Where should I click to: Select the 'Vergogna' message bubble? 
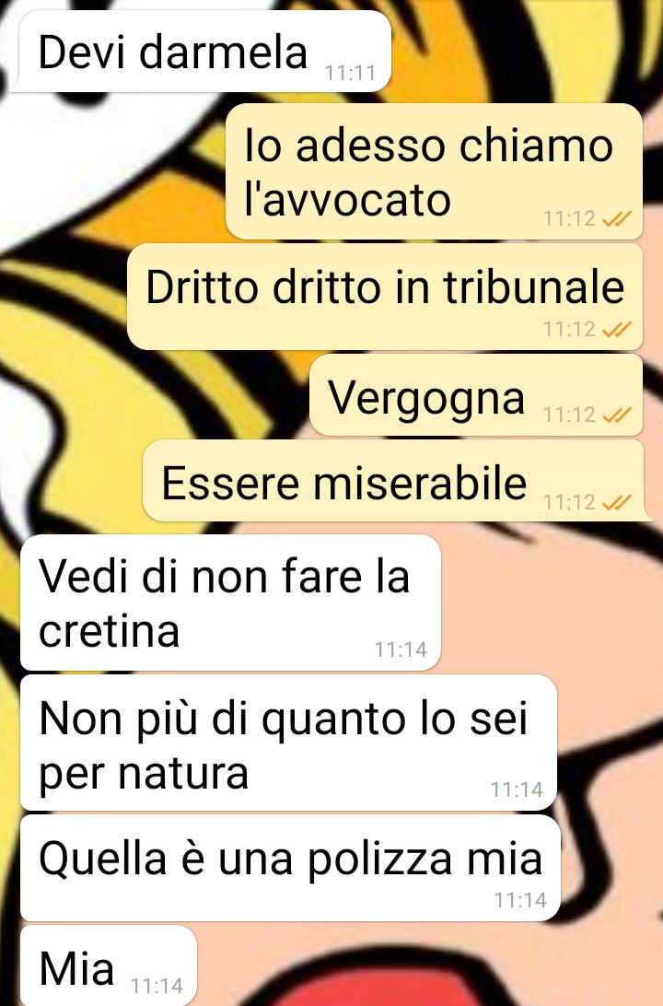[x=476, y=394]
